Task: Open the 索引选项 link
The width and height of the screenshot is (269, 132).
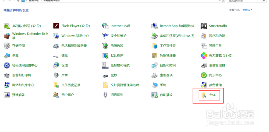Action: pyautogui.click(x=166, y=75)
